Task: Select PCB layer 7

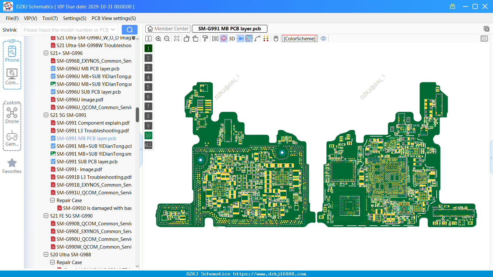Action: (148, 107)
